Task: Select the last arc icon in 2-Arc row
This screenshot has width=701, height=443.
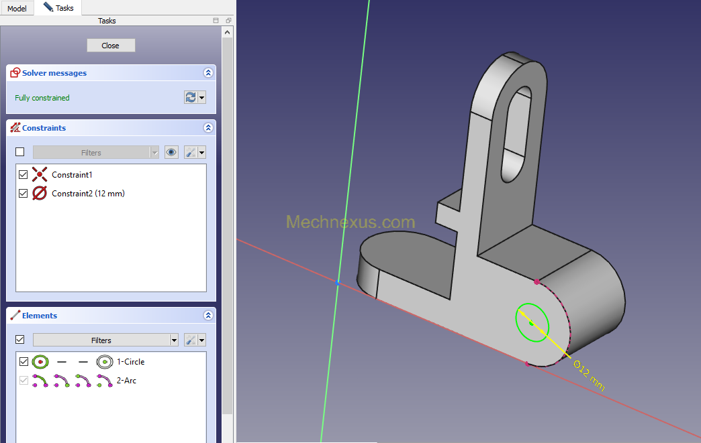Action: pos(104,381)
